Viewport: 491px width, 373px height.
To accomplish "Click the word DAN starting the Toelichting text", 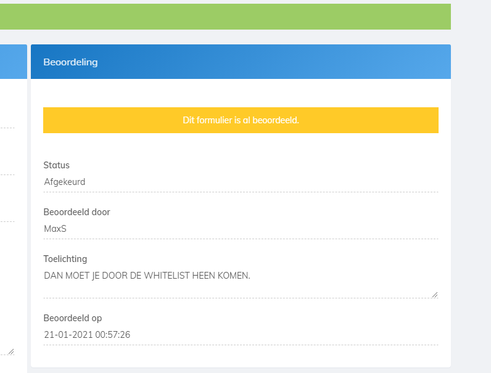I will [53, 276].
